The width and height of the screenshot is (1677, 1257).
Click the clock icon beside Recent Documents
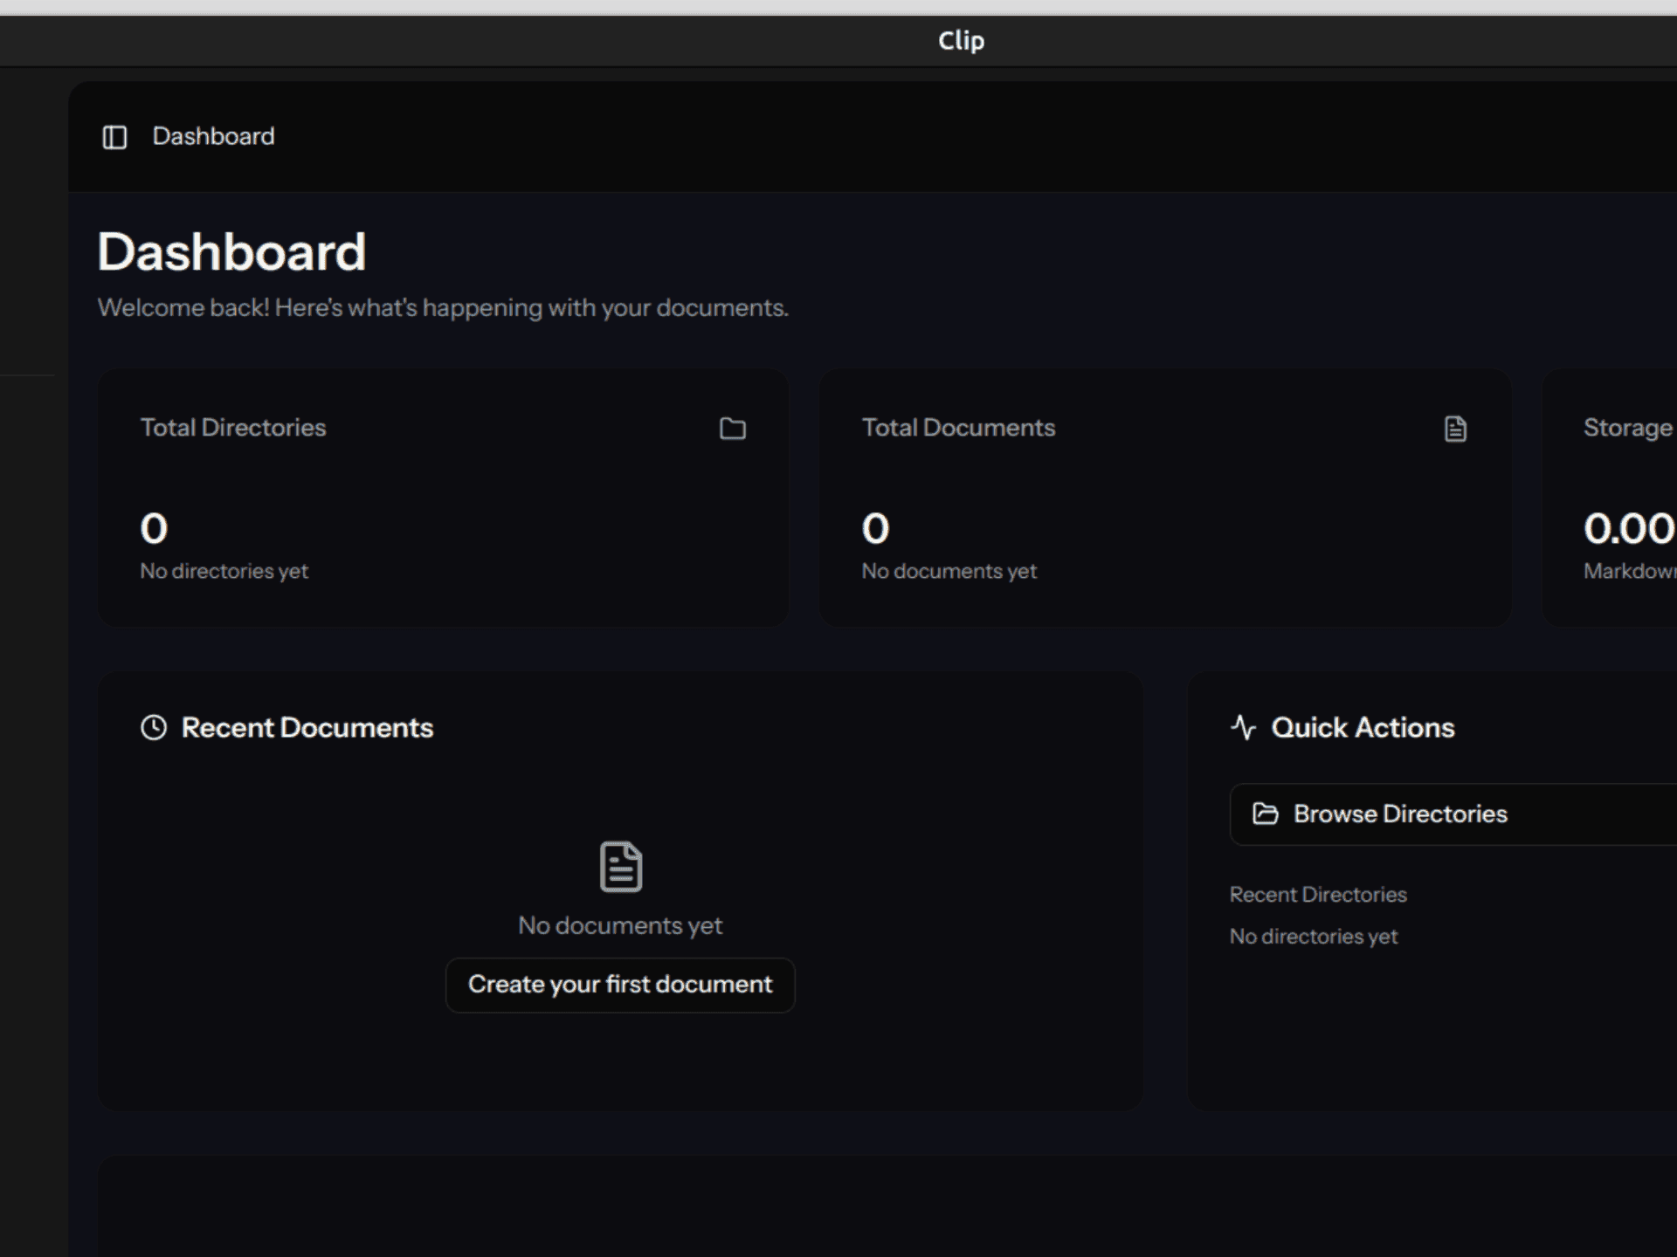(154, 728)
